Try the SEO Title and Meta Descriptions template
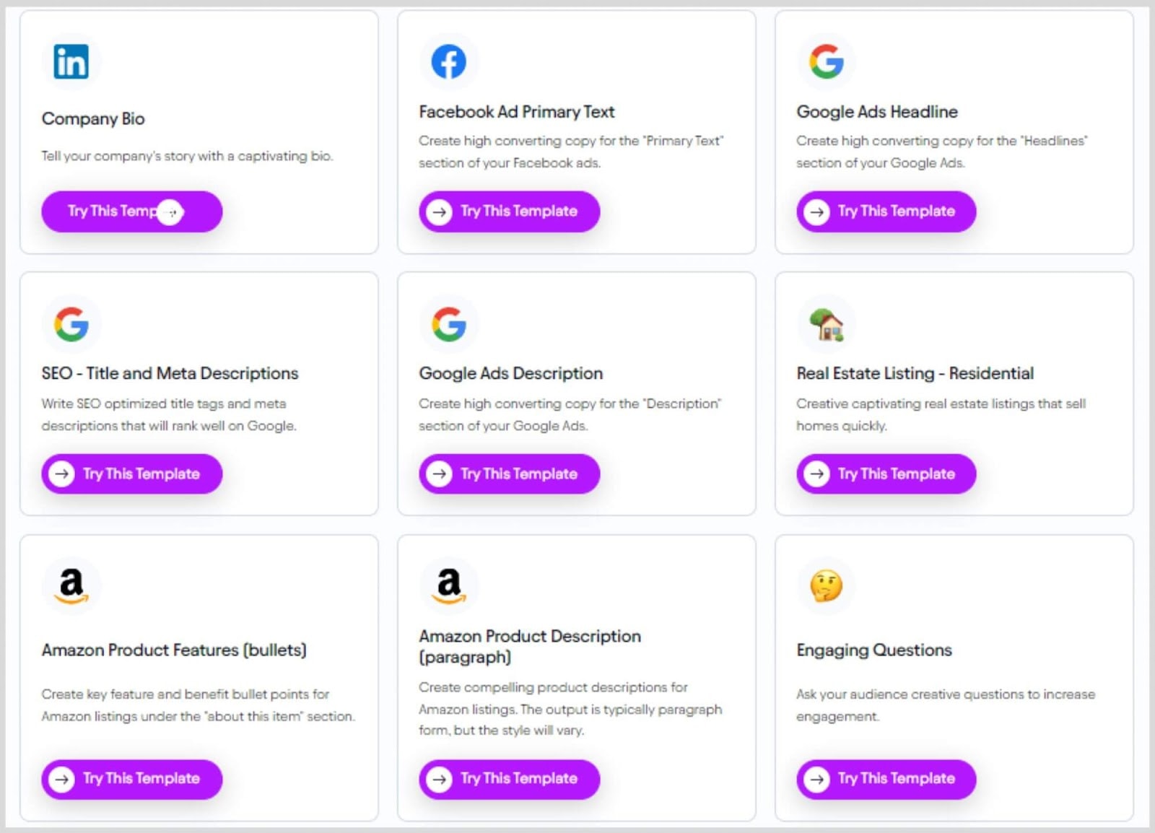The image size is (1155, 833). (131, 474)
